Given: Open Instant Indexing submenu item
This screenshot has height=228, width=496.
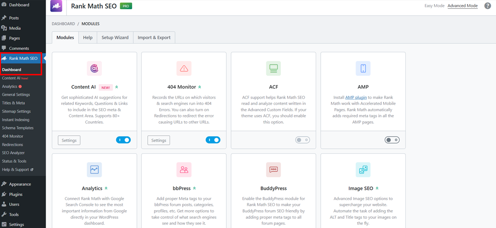Looking at the screenshot, I should click(x=15, y=120).
